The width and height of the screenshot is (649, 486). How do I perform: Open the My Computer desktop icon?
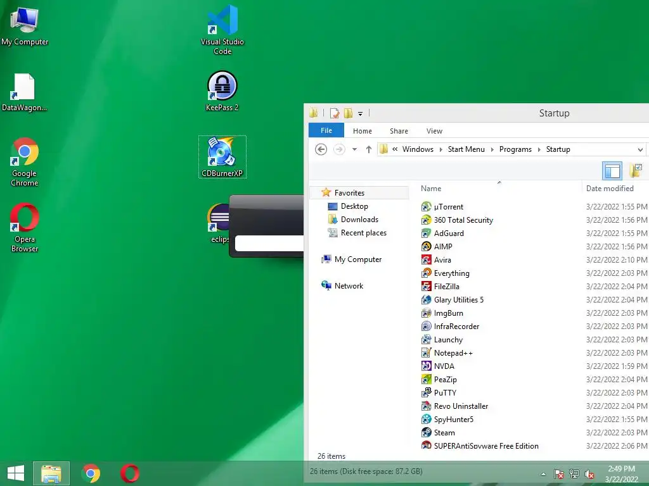pos(25,27)
